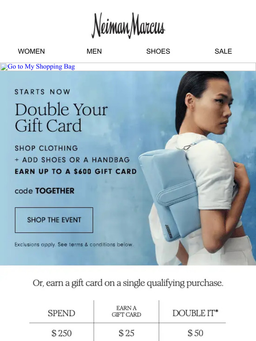
Task: Open the WOMEN category
Action: tap(31, 51)
